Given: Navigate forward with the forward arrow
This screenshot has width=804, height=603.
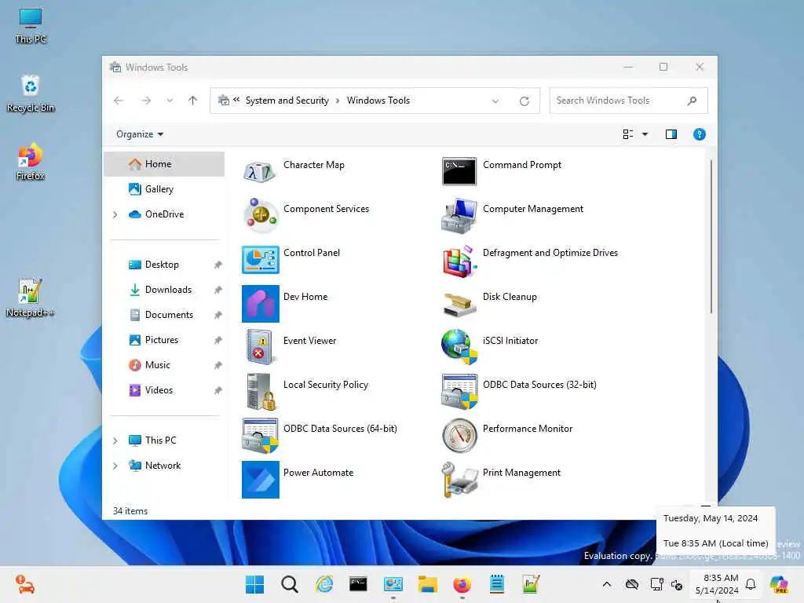Looking at the screenshot, I should tap(146, 100).
